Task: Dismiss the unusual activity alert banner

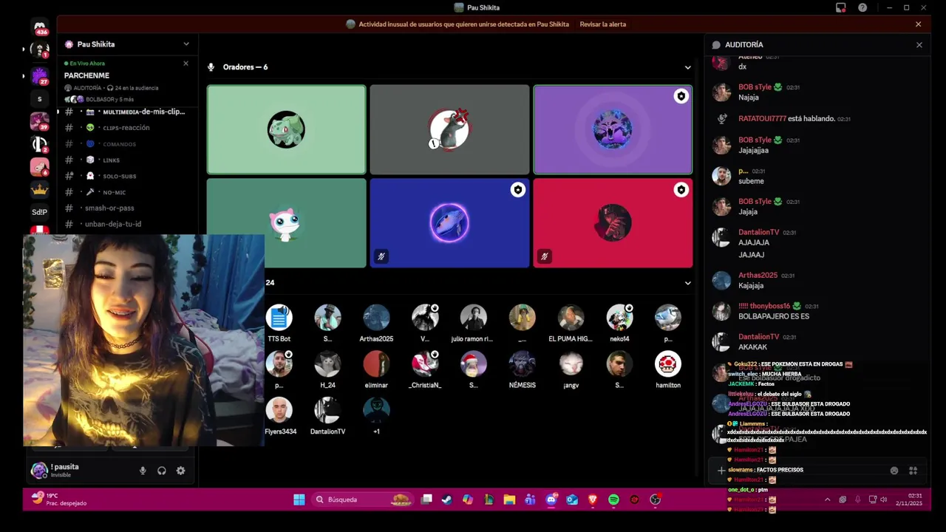Action: 919,24
